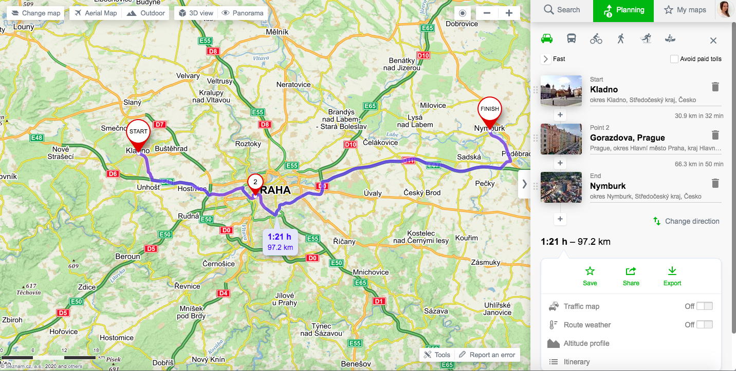Select walking route mode icon
Screen dimensions: 736x371
(621, 38)
